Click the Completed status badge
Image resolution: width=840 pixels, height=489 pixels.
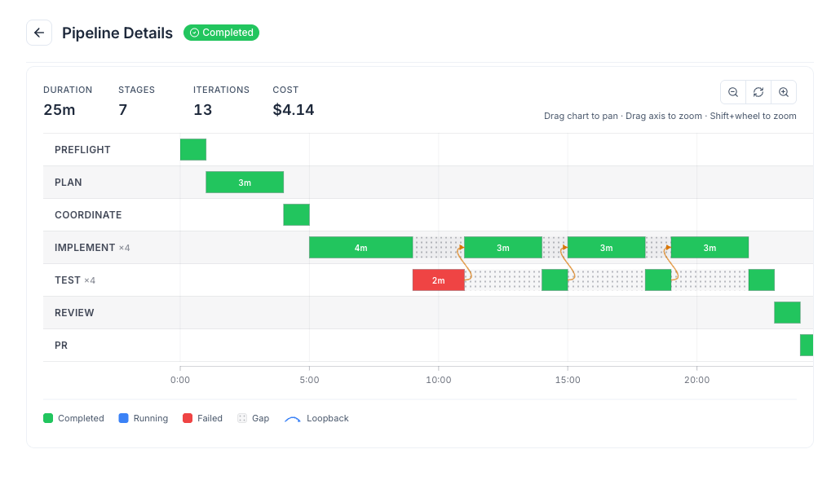pos(221,33)
